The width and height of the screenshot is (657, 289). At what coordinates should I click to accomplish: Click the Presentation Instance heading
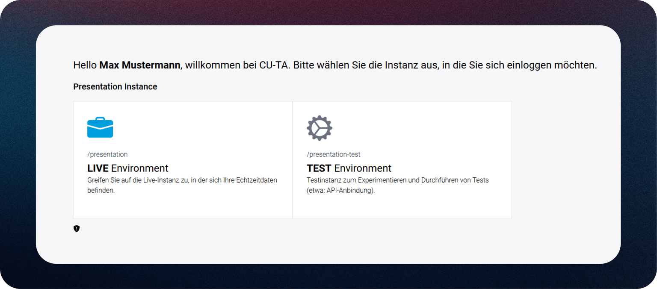pos(115,87)
